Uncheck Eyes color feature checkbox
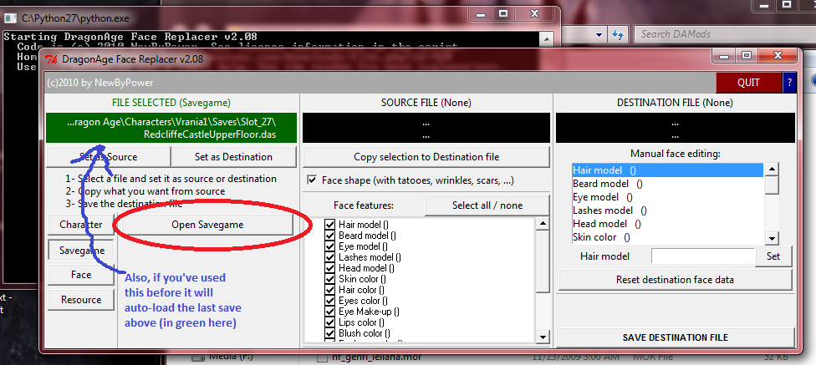This screenshot has height=365, width=816. point(329,301)
